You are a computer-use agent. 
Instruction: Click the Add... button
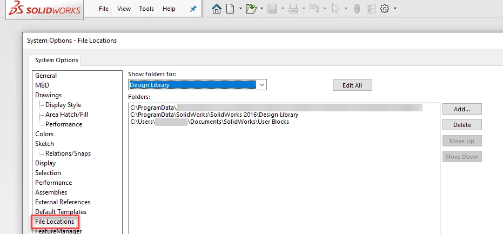462,109
